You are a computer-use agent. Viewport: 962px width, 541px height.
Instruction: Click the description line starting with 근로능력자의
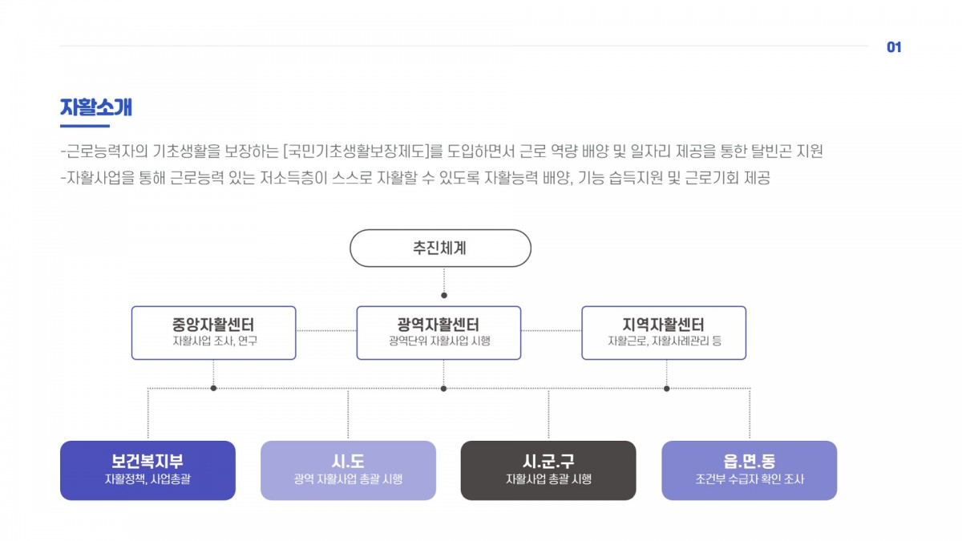(441, 151)
